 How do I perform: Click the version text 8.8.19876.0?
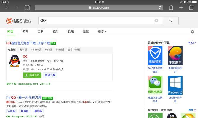pyautogui.click(x=37, y=61)
